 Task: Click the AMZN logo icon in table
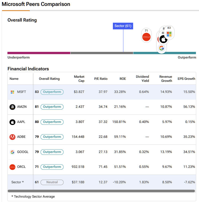tap(12, 107)
